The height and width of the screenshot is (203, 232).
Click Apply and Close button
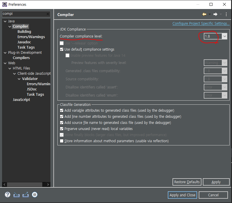pos(182,195)
